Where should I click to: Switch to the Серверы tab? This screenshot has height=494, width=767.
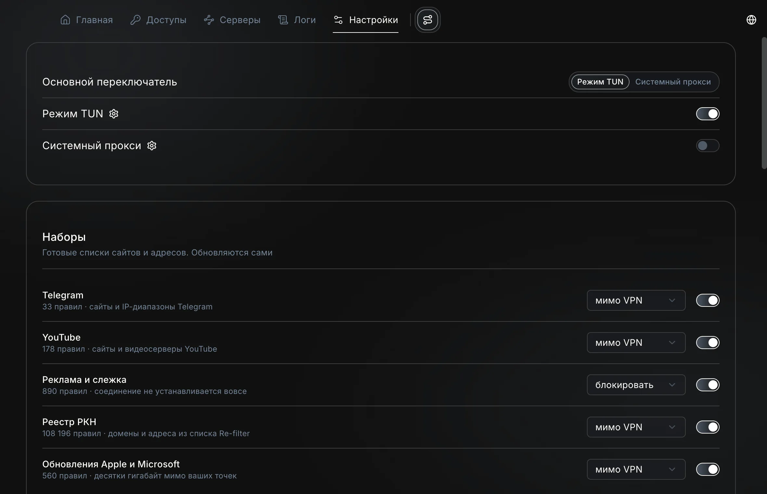pos(232,20)
